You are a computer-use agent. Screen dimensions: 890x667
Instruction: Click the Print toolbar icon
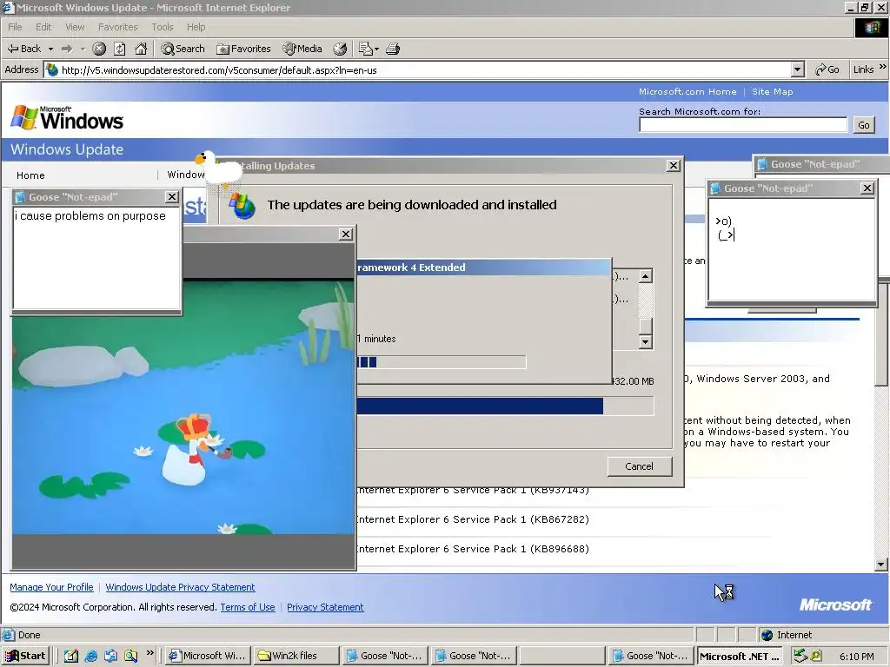click(393, 49)
